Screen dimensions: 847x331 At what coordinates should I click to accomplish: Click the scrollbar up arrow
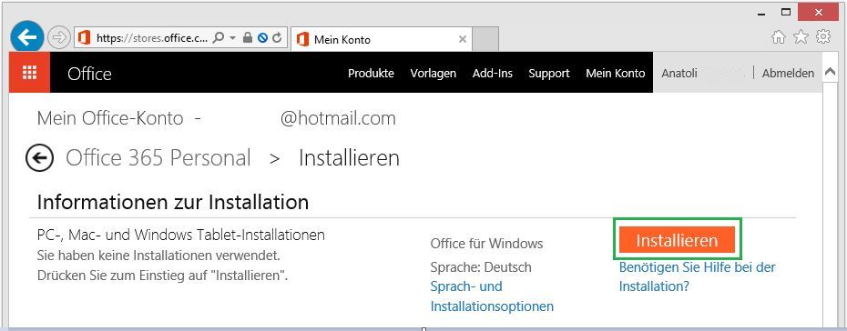click(x=830, y=72)
